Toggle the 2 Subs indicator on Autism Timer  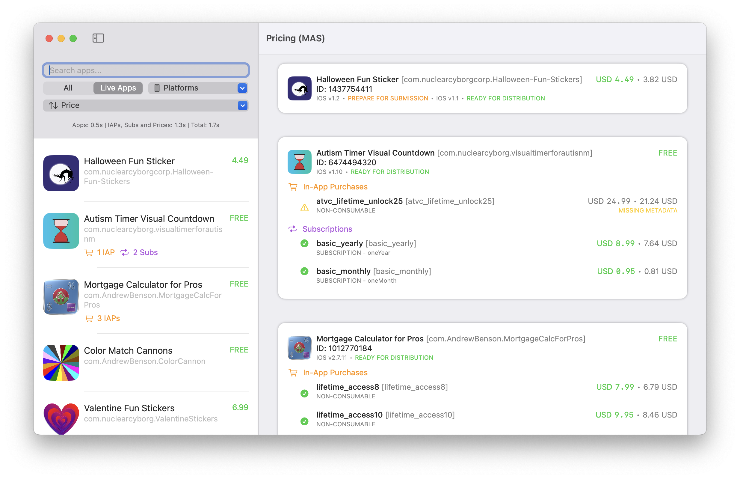click(x=139, y=252)
